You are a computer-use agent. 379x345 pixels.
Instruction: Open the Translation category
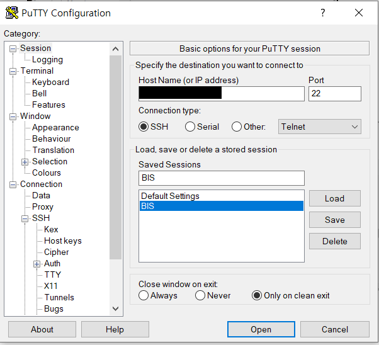tap(53, 150)
